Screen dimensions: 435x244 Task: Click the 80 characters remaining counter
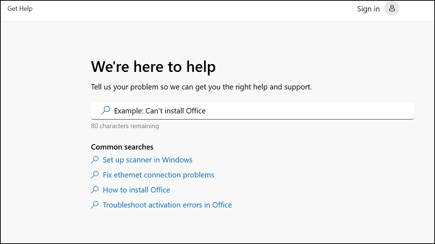[x=125, y=126]
